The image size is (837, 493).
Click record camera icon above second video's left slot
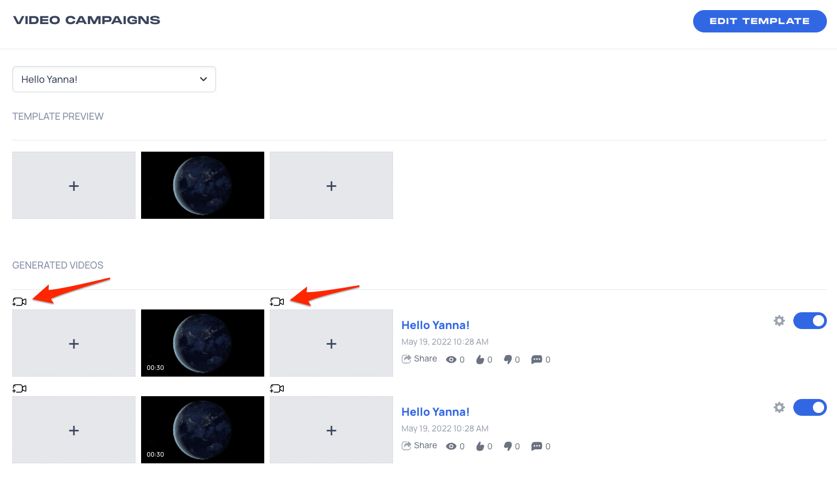point(20,388)
